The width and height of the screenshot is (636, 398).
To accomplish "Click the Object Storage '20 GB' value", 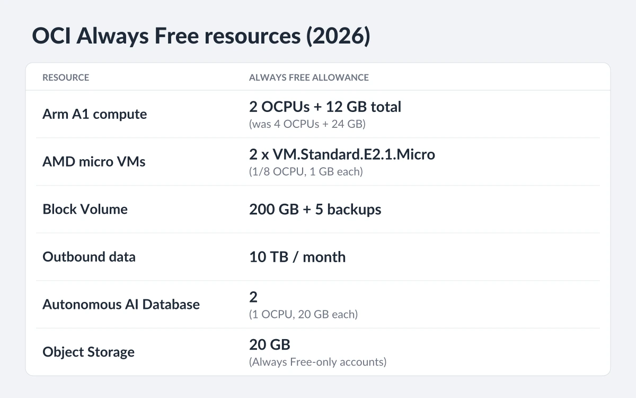I will point(270,345).
